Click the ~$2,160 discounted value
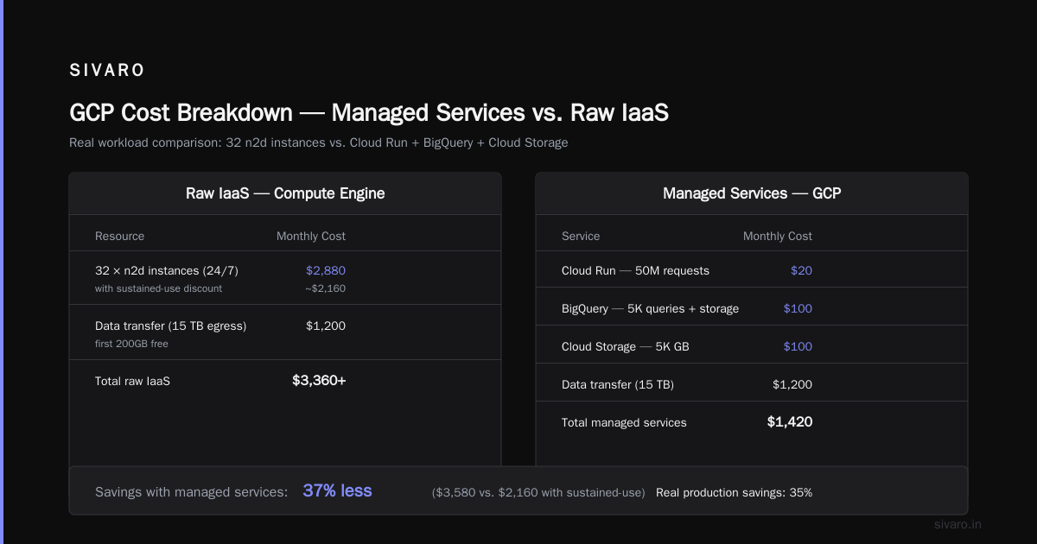 [325, 288]
